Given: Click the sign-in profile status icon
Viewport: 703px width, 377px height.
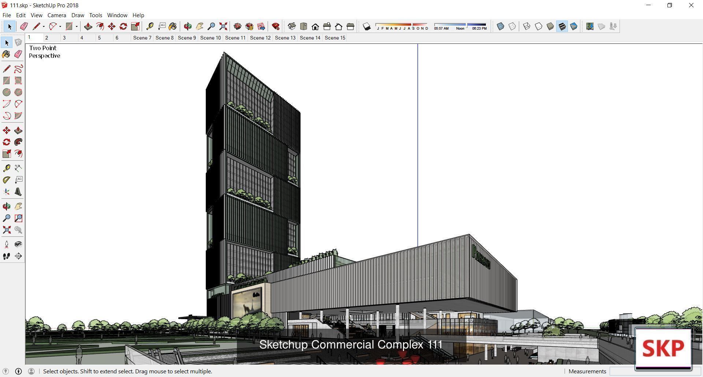Looking at the screenshot, I should 31,371.
